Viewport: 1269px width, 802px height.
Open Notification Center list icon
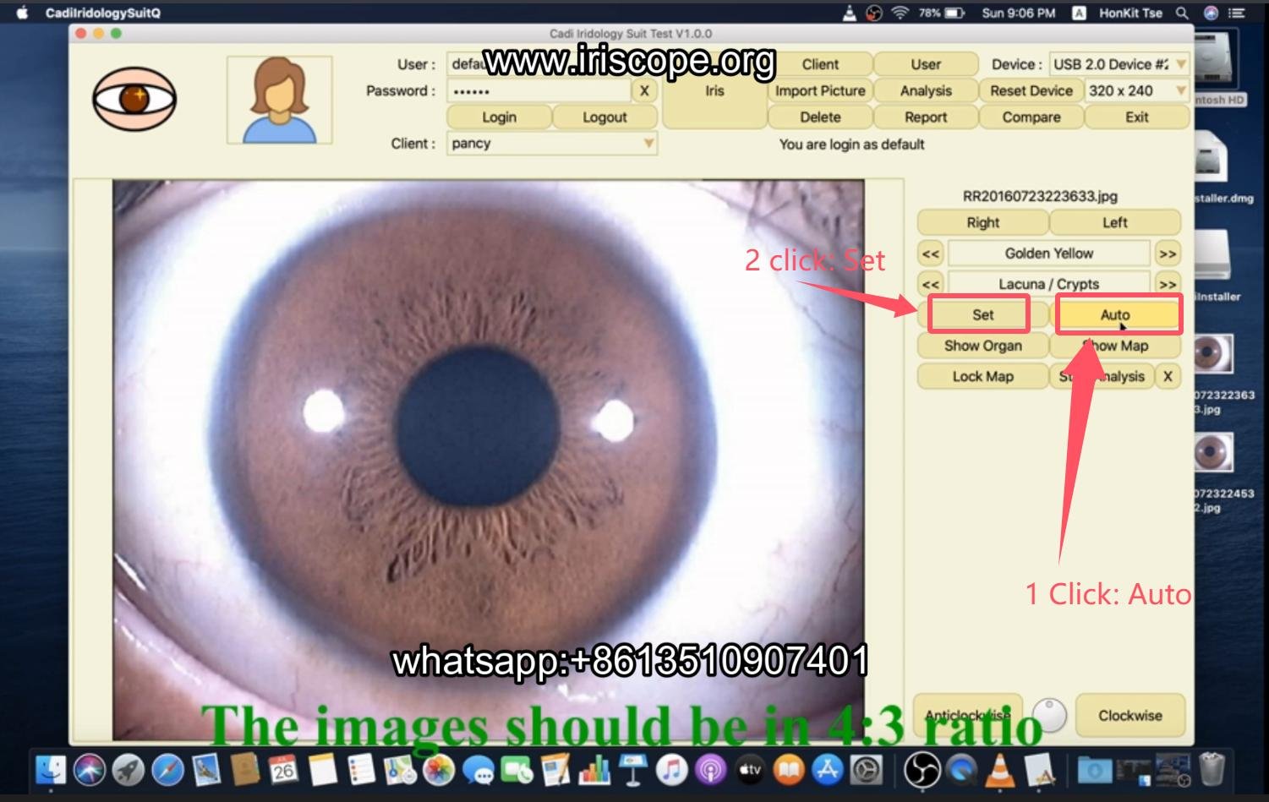pos(1238,13)
